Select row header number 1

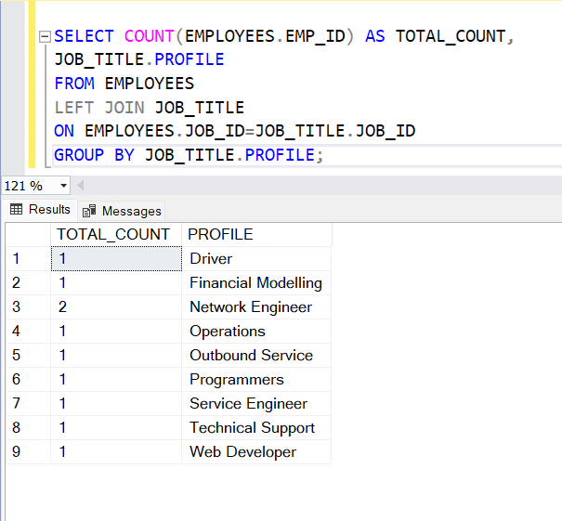28,259
